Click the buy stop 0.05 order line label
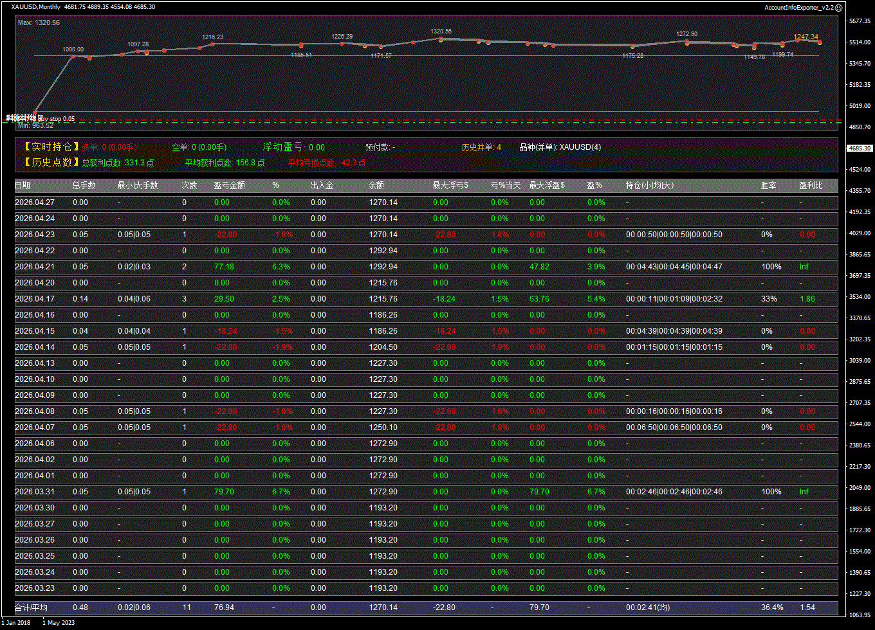875x630 pixels. (58, 119)
